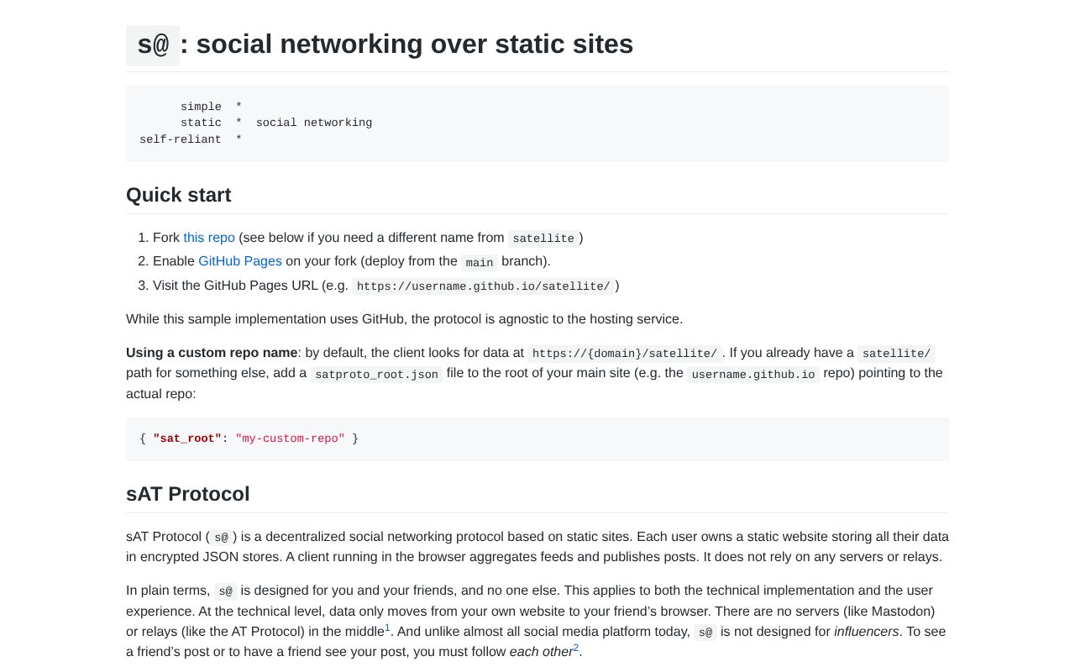Click the italicized word "influencers"

(x=866, y=632)
